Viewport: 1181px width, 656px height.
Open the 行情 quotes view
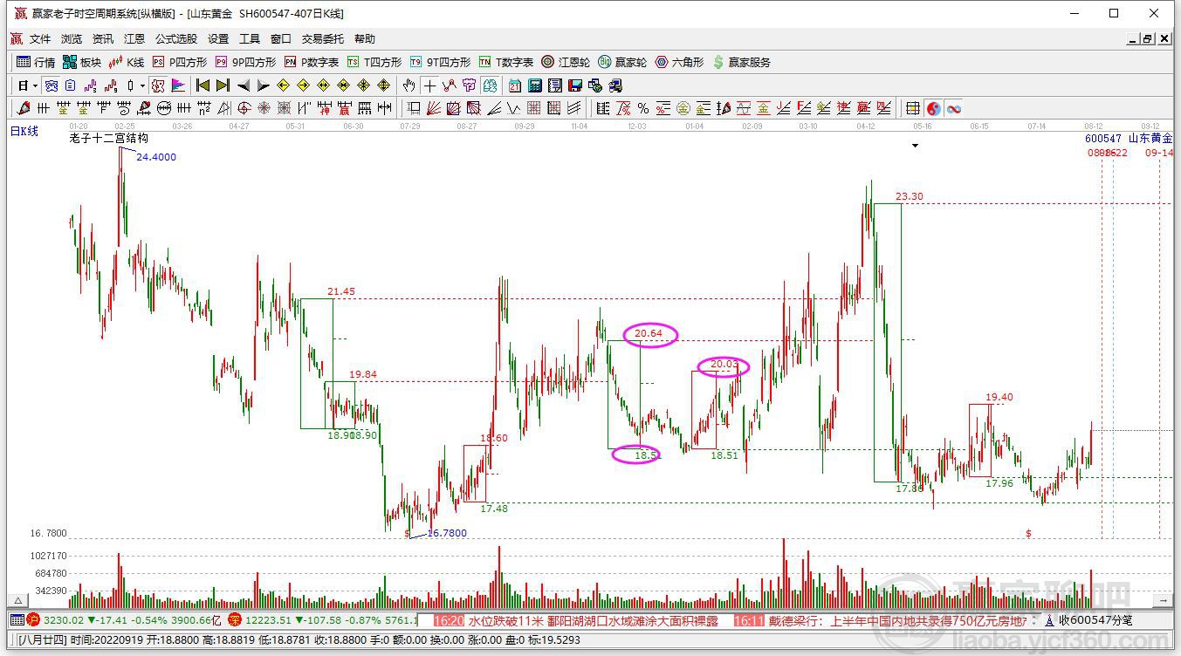(x=36, y=62)
